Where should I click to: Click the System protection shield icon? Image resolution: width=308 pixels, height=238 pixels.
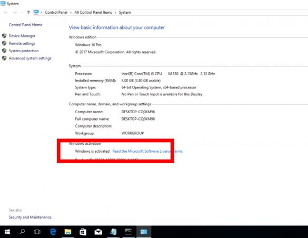pos(4,51)
